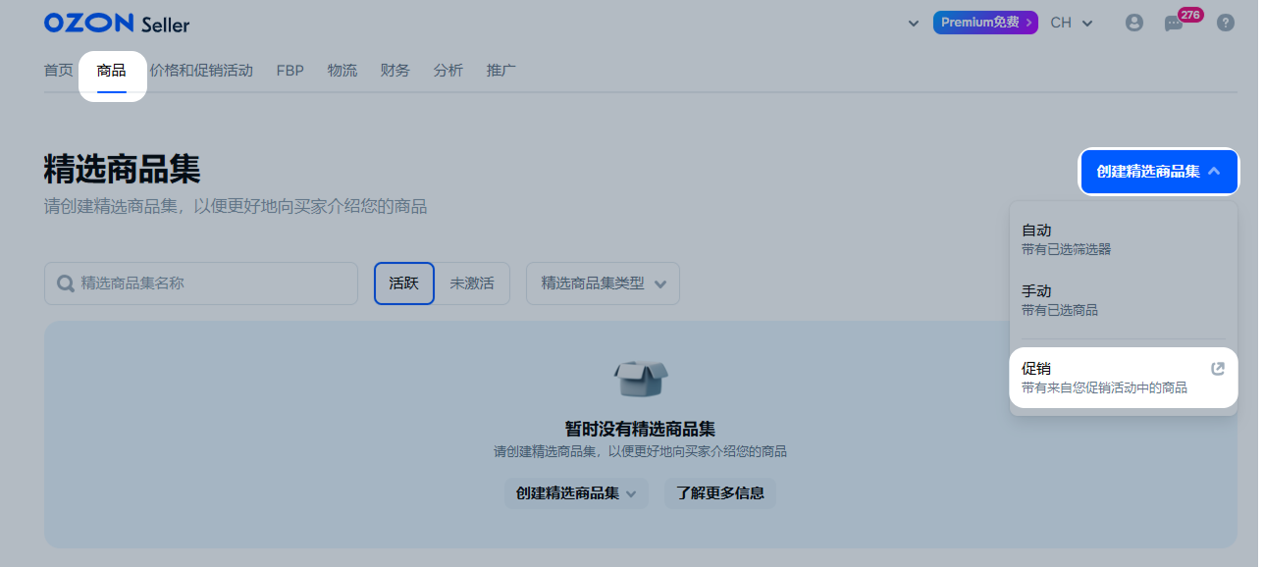Click the 暂时没有精选商品集 message
The height and width of the screenshot is (567, 1264).
tap(640, 429)
